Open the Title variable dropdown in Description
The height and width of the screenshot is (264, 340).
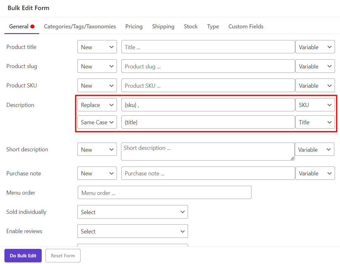[x=315, y=122]
